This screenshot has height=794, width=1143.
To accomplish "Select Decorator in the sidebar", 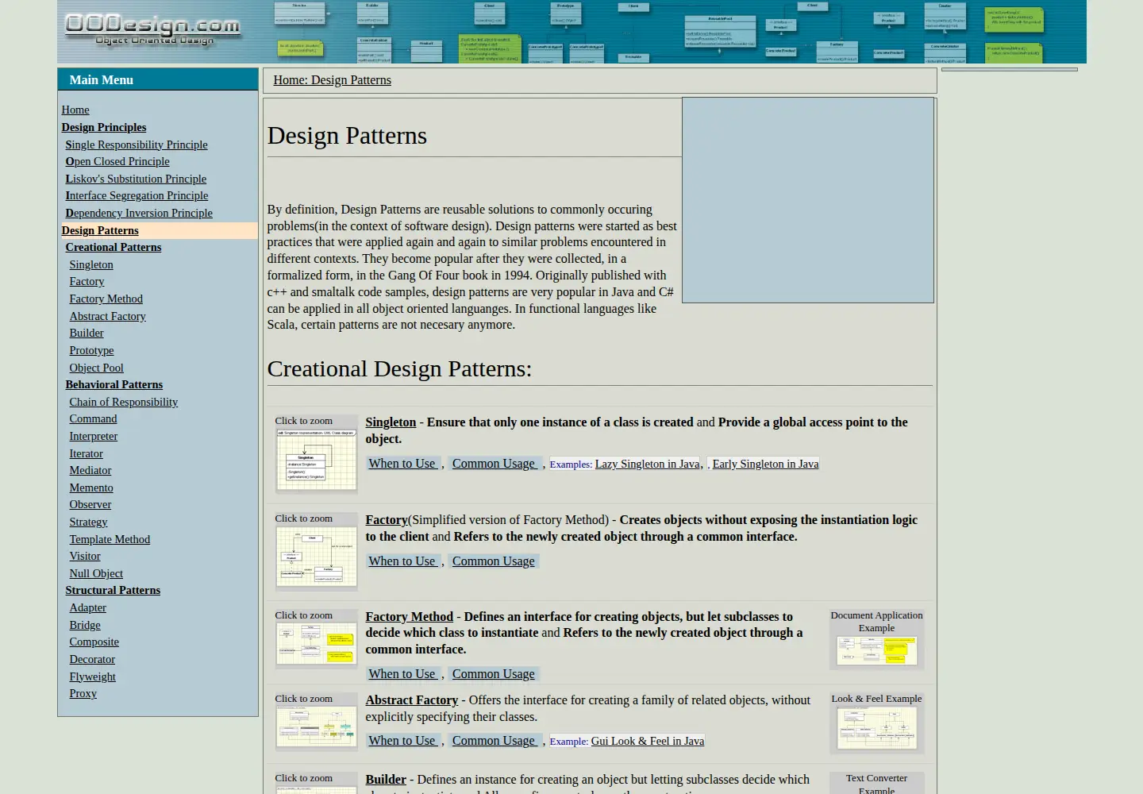I will tap(92, 659).
